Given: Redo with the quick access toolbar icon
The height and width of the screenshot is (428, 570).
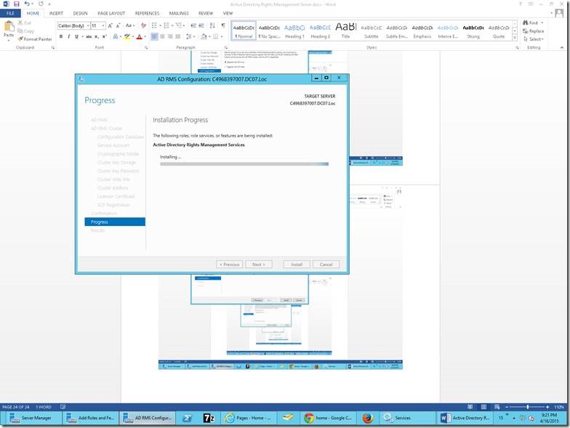Looking at the screenshot, I should [41, 4].
